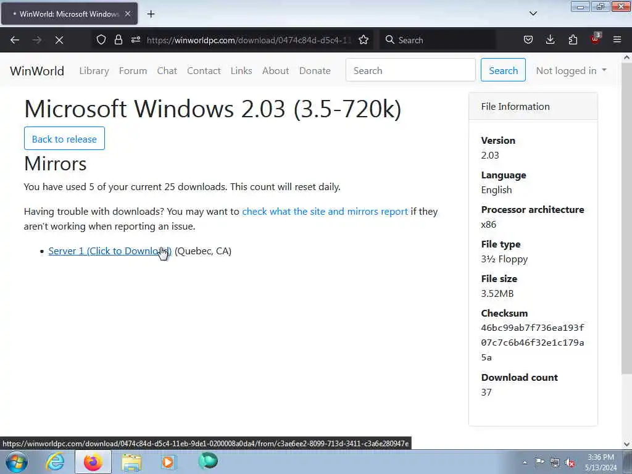
Task: Click the Back to release button
Action: (64, 139)
